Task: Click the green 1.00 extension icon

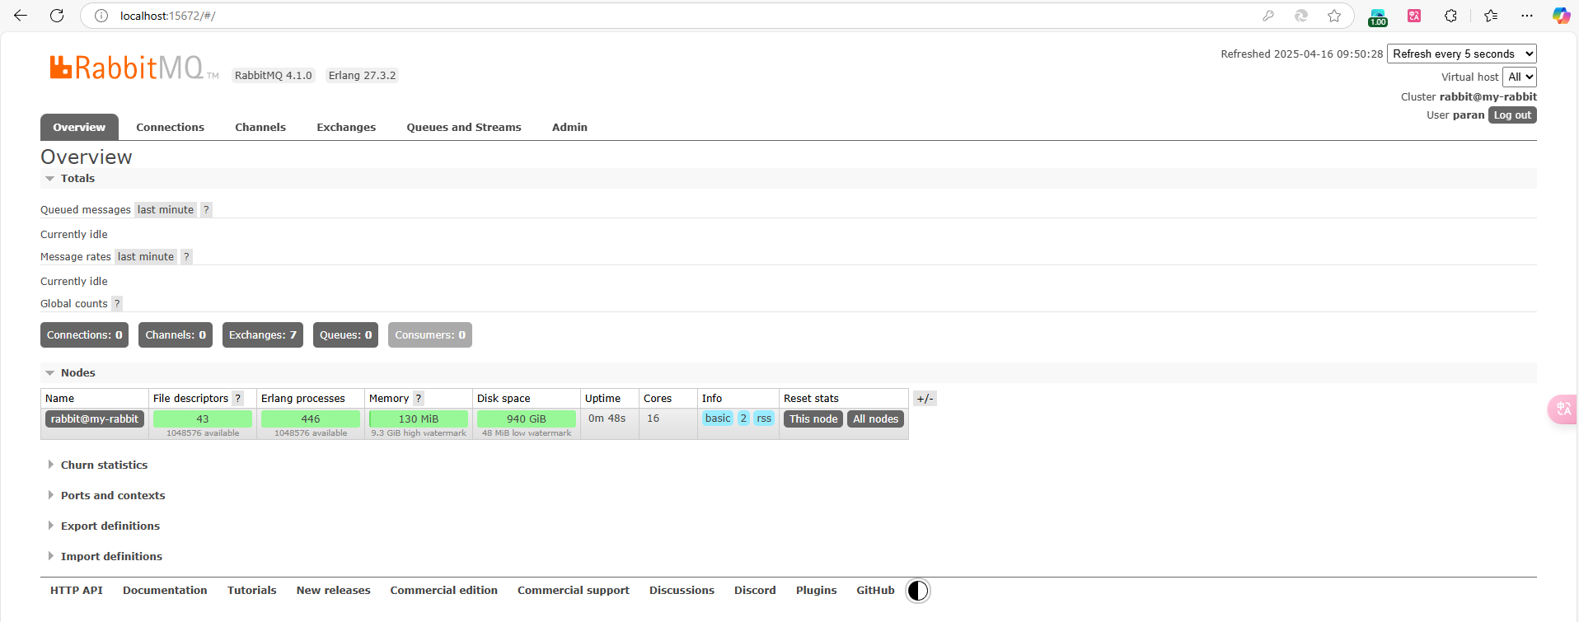Action: tap(1378, 16)
